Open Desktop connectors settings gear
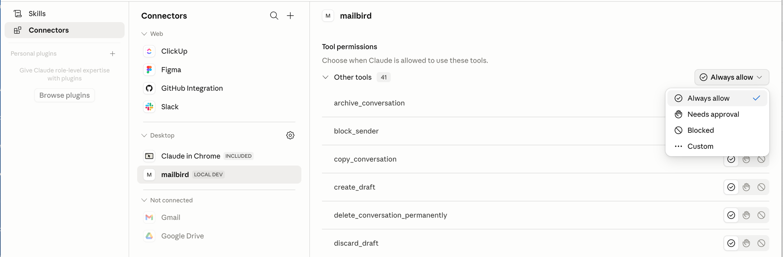The image size is (783, 257). [290, 135]
